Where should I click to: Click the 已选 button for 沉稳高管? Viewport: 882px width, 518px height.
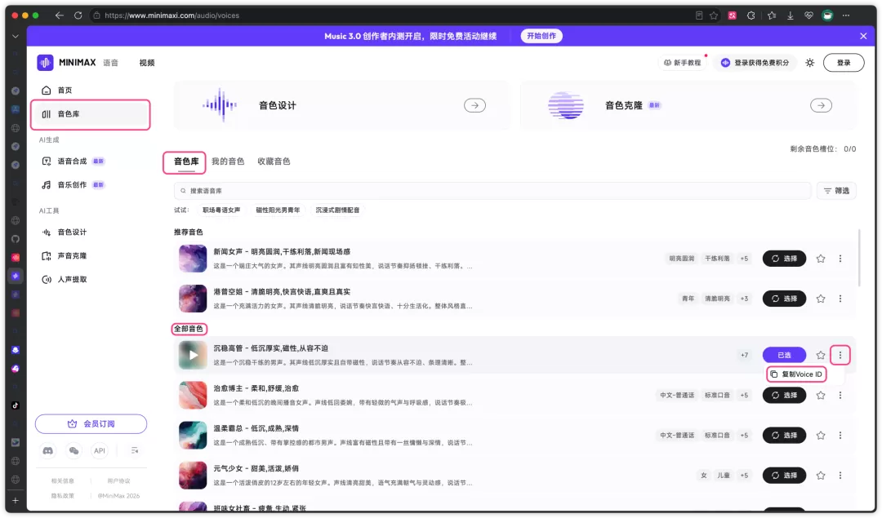784,355
